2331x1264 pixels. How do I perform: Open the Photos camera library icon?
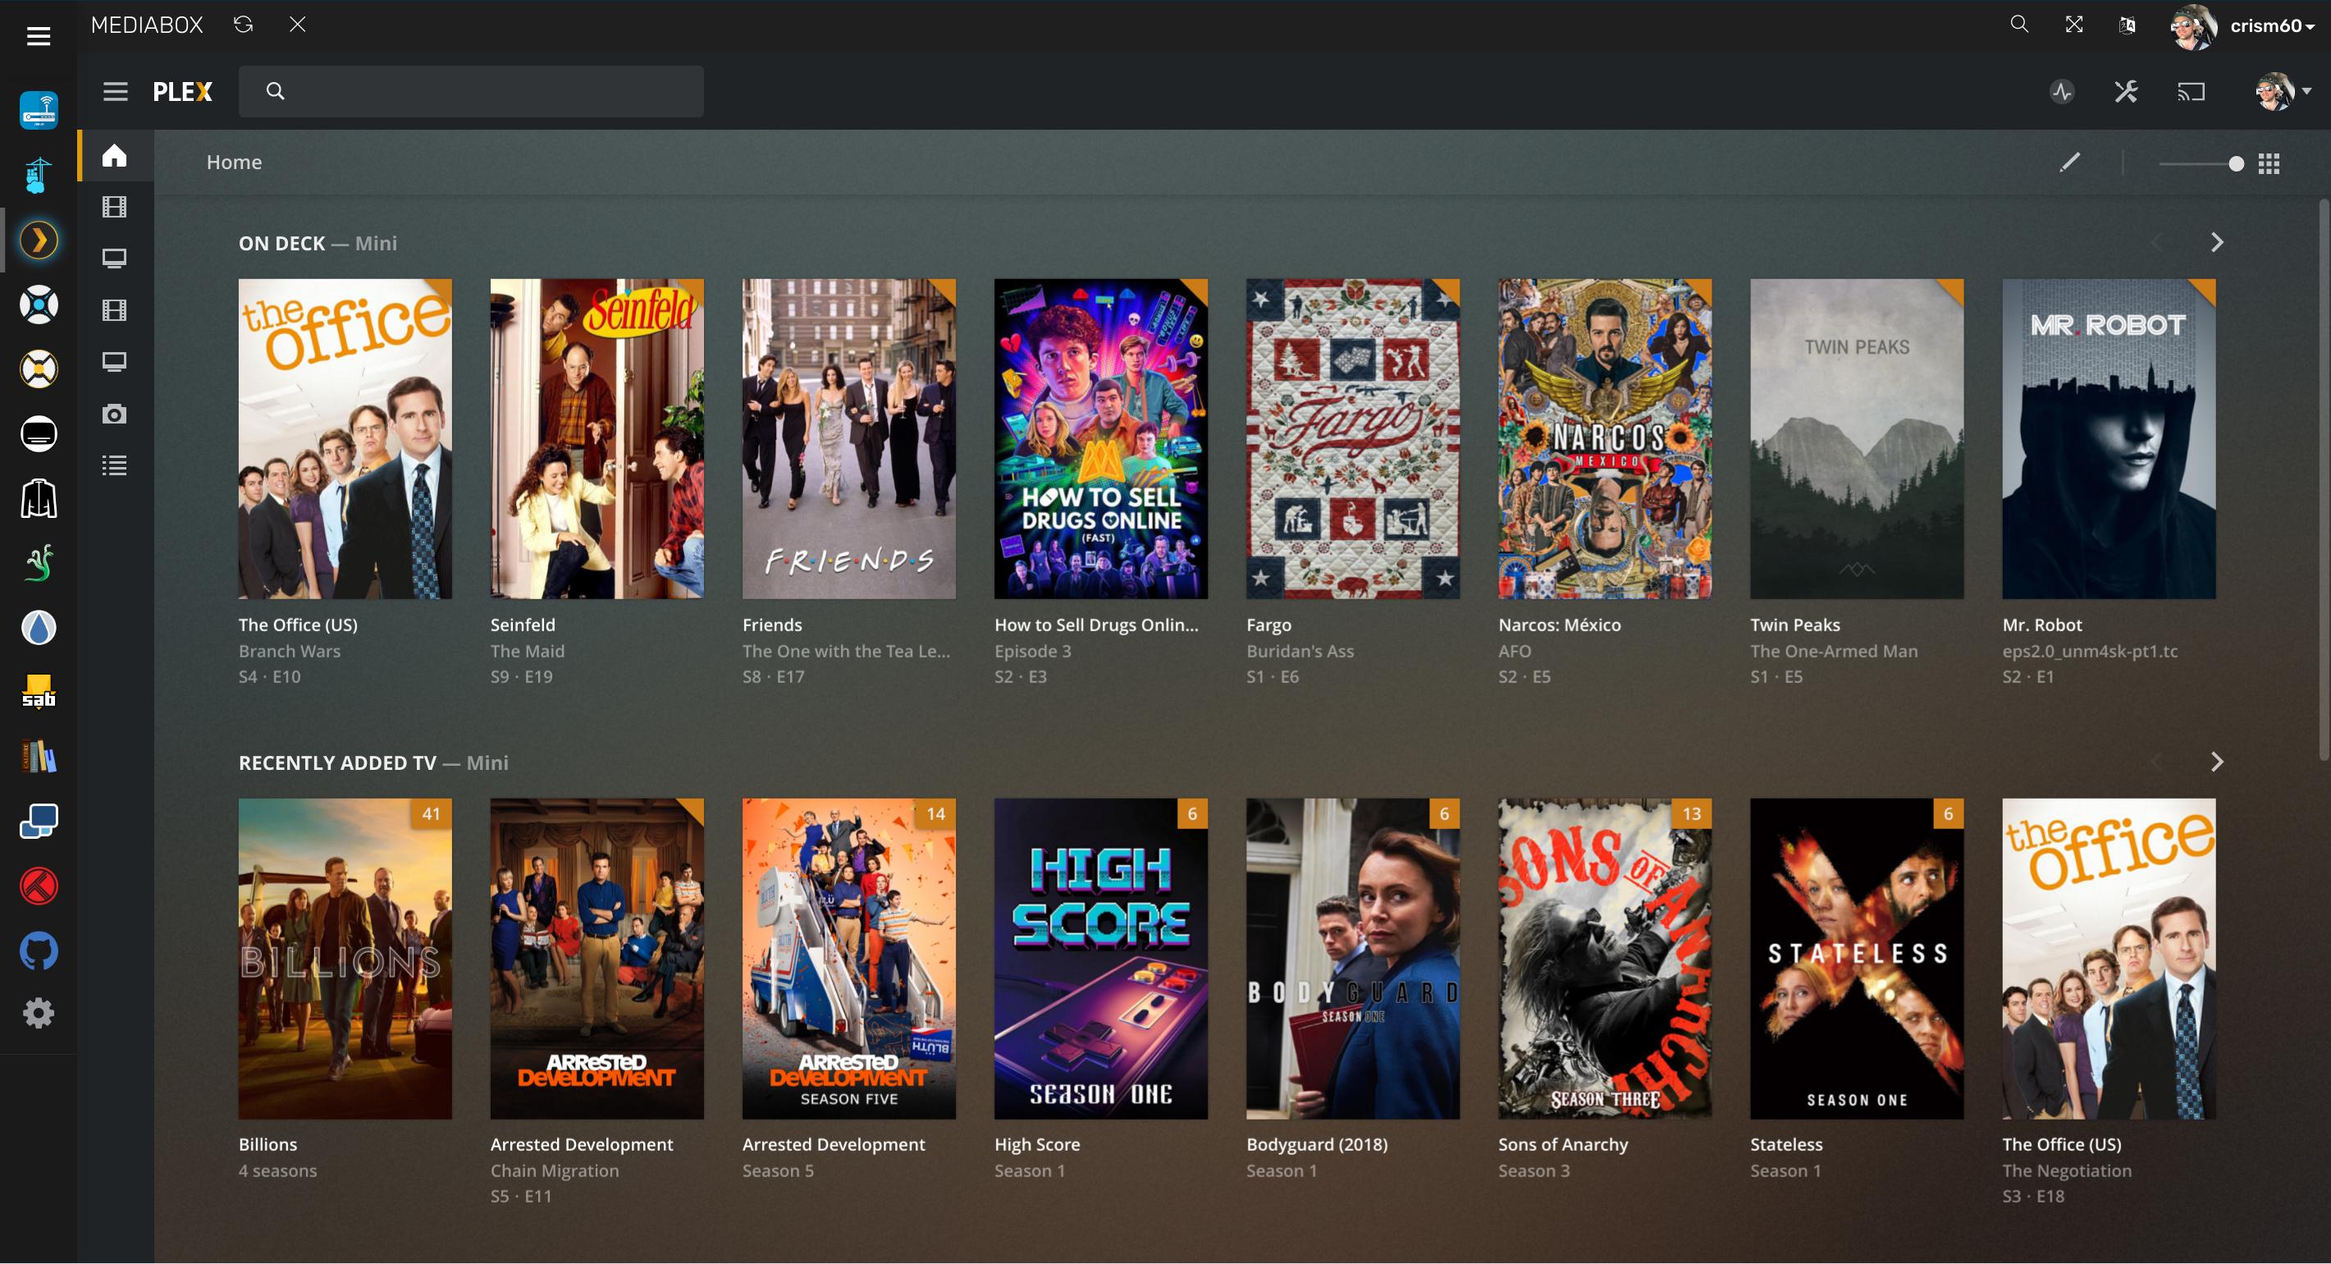114,414
